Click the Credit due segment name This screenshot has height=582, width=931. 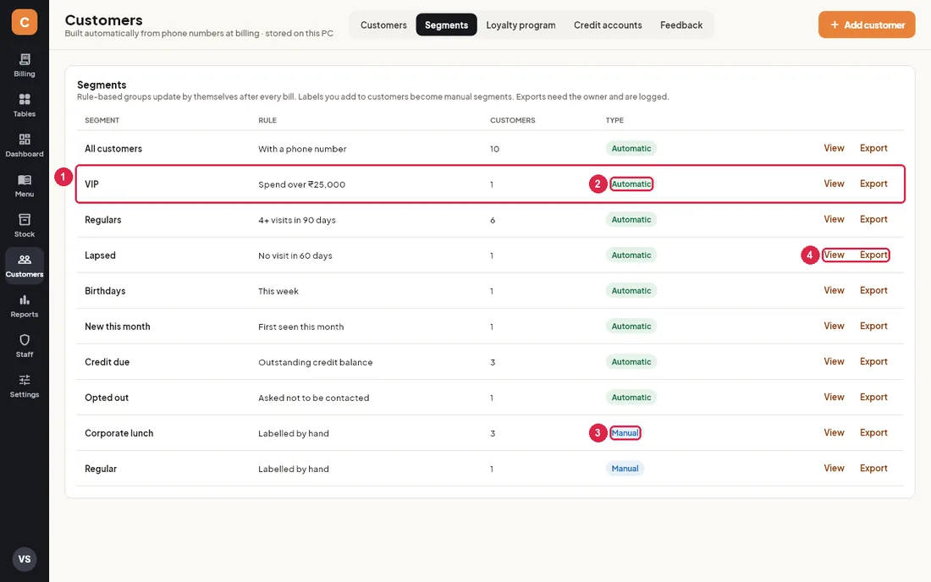107,362
